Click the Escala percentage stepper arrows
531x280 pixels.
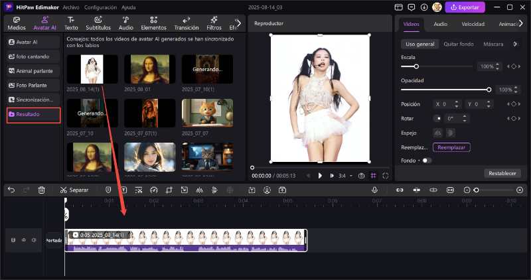coord(497,66)
